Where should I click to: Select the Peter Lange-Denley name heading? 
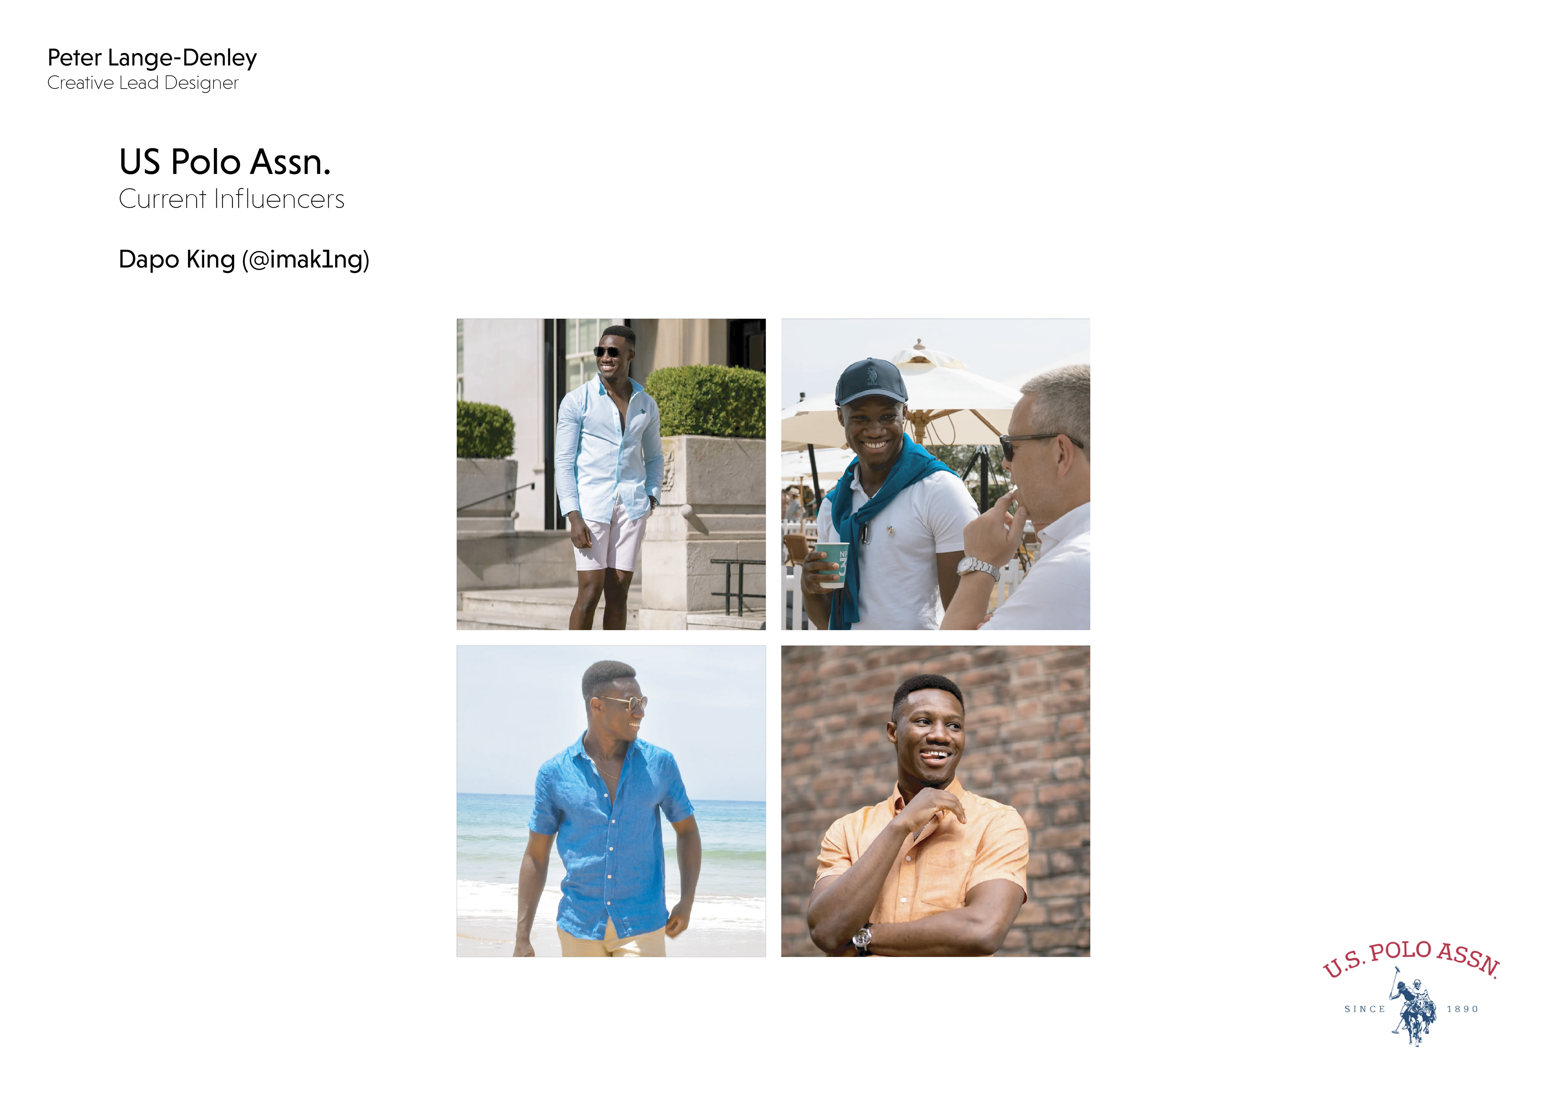click(x=152, y=58)
